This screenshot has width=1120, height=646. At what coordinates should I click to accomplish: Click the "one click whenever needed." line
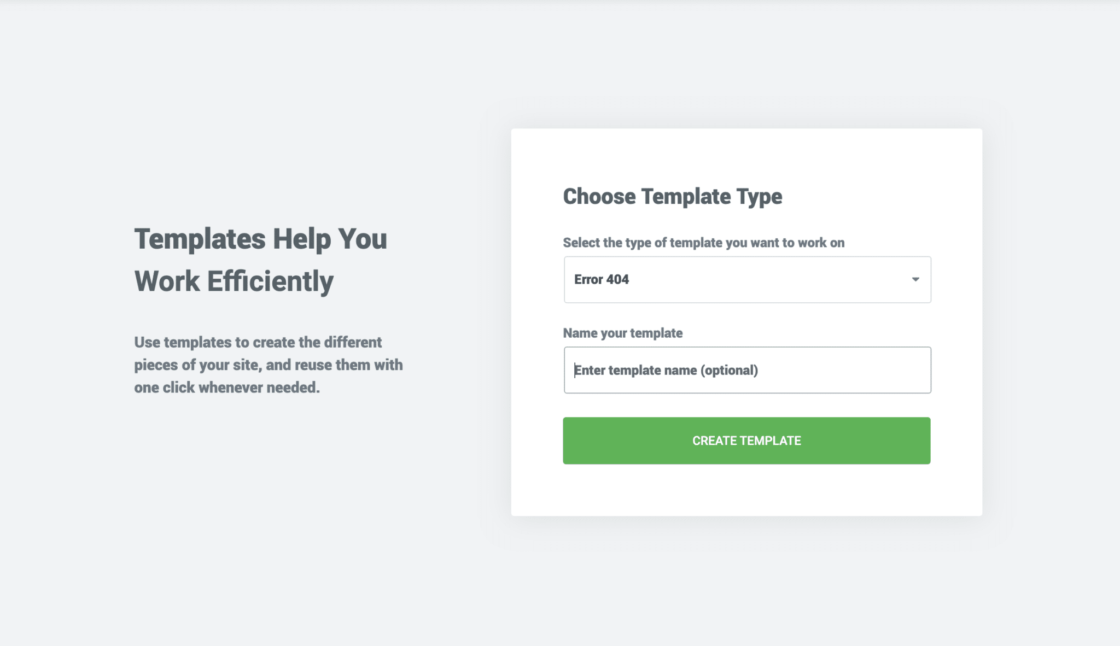coord(227,387)
